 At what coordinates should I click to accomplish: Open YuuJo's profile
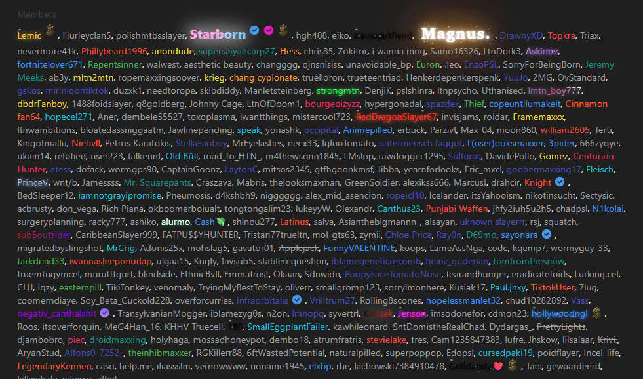(515, 77)
